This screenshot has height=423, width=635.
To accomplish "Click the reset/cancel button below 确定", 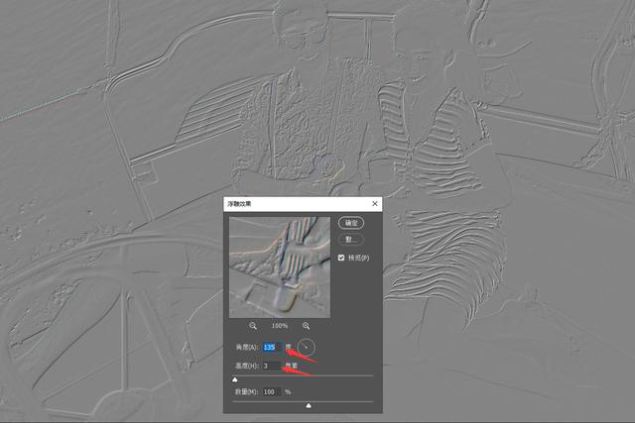I will [351, 240].
